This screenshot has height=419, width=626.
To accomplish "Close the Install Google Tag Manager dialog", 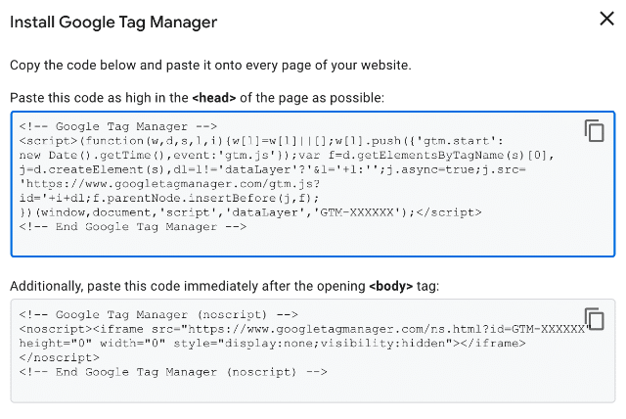I will tap(606, 19).
